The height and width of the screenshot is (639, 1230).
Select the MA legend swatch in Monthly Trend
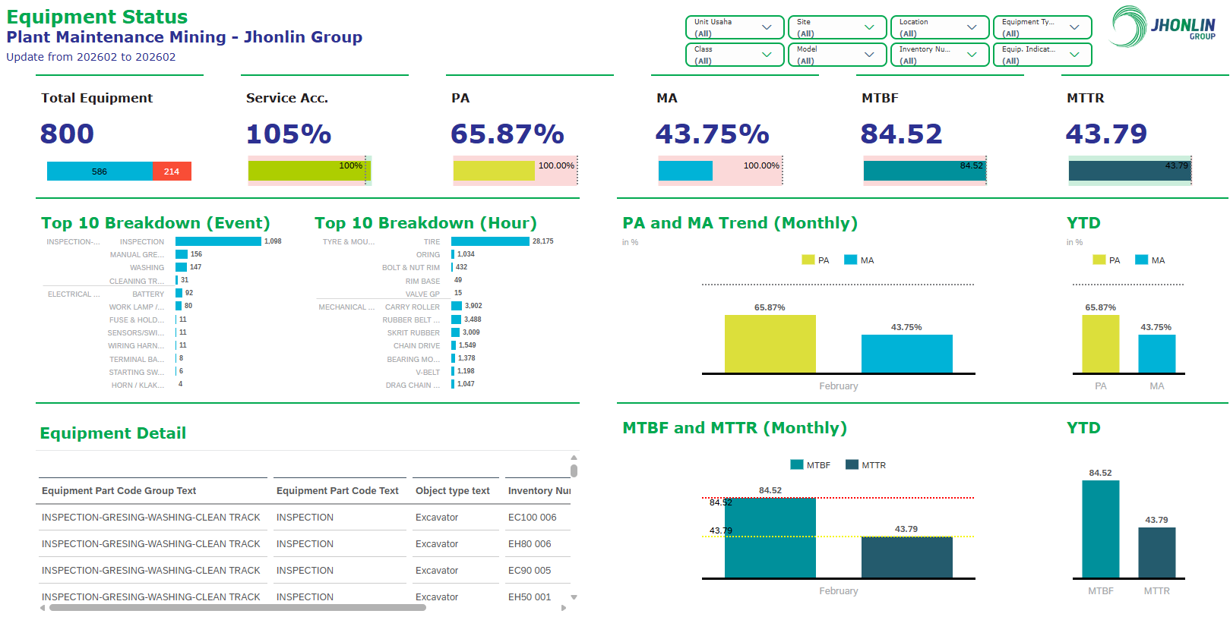[x=850, y=260]
